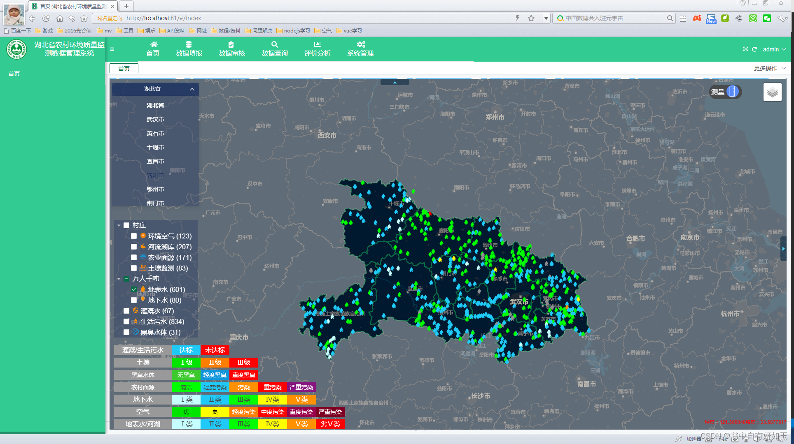Viewport: 794px width, 444px height.
Task: Toggle fullscreen icon next to admin
Action: pyautogui.click(x=745, y=49)
